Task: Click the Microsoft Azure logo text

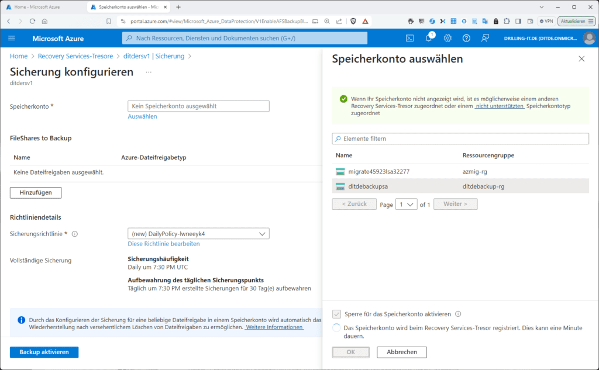Action: coord(58,39)
